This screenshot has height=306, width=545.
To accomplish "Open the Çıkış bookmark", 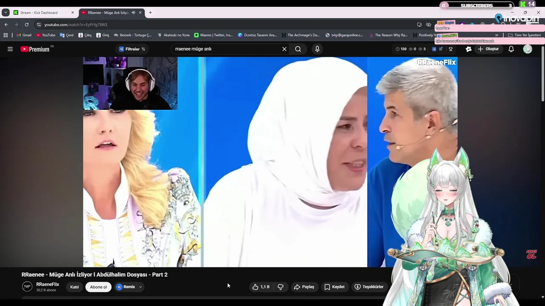I will pos(85,35).
